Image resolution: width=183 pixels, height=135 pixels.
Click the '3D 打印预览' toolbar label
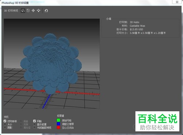11,11
